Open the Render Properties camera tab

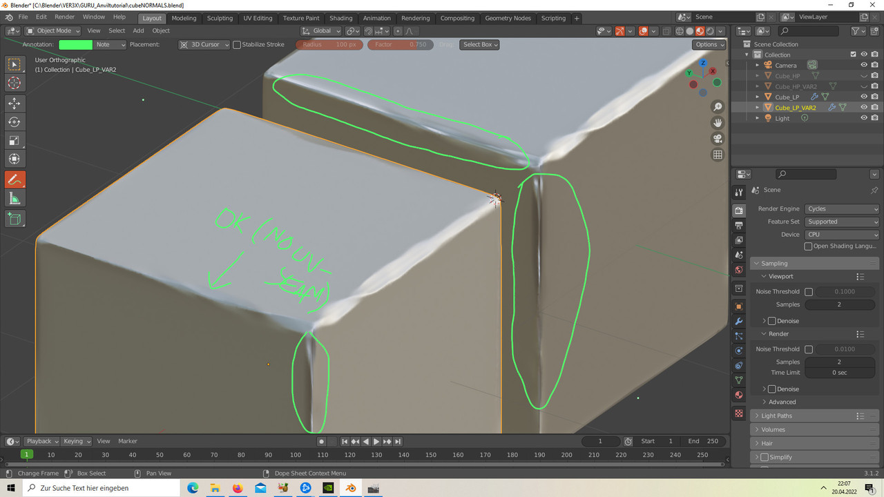738,208
